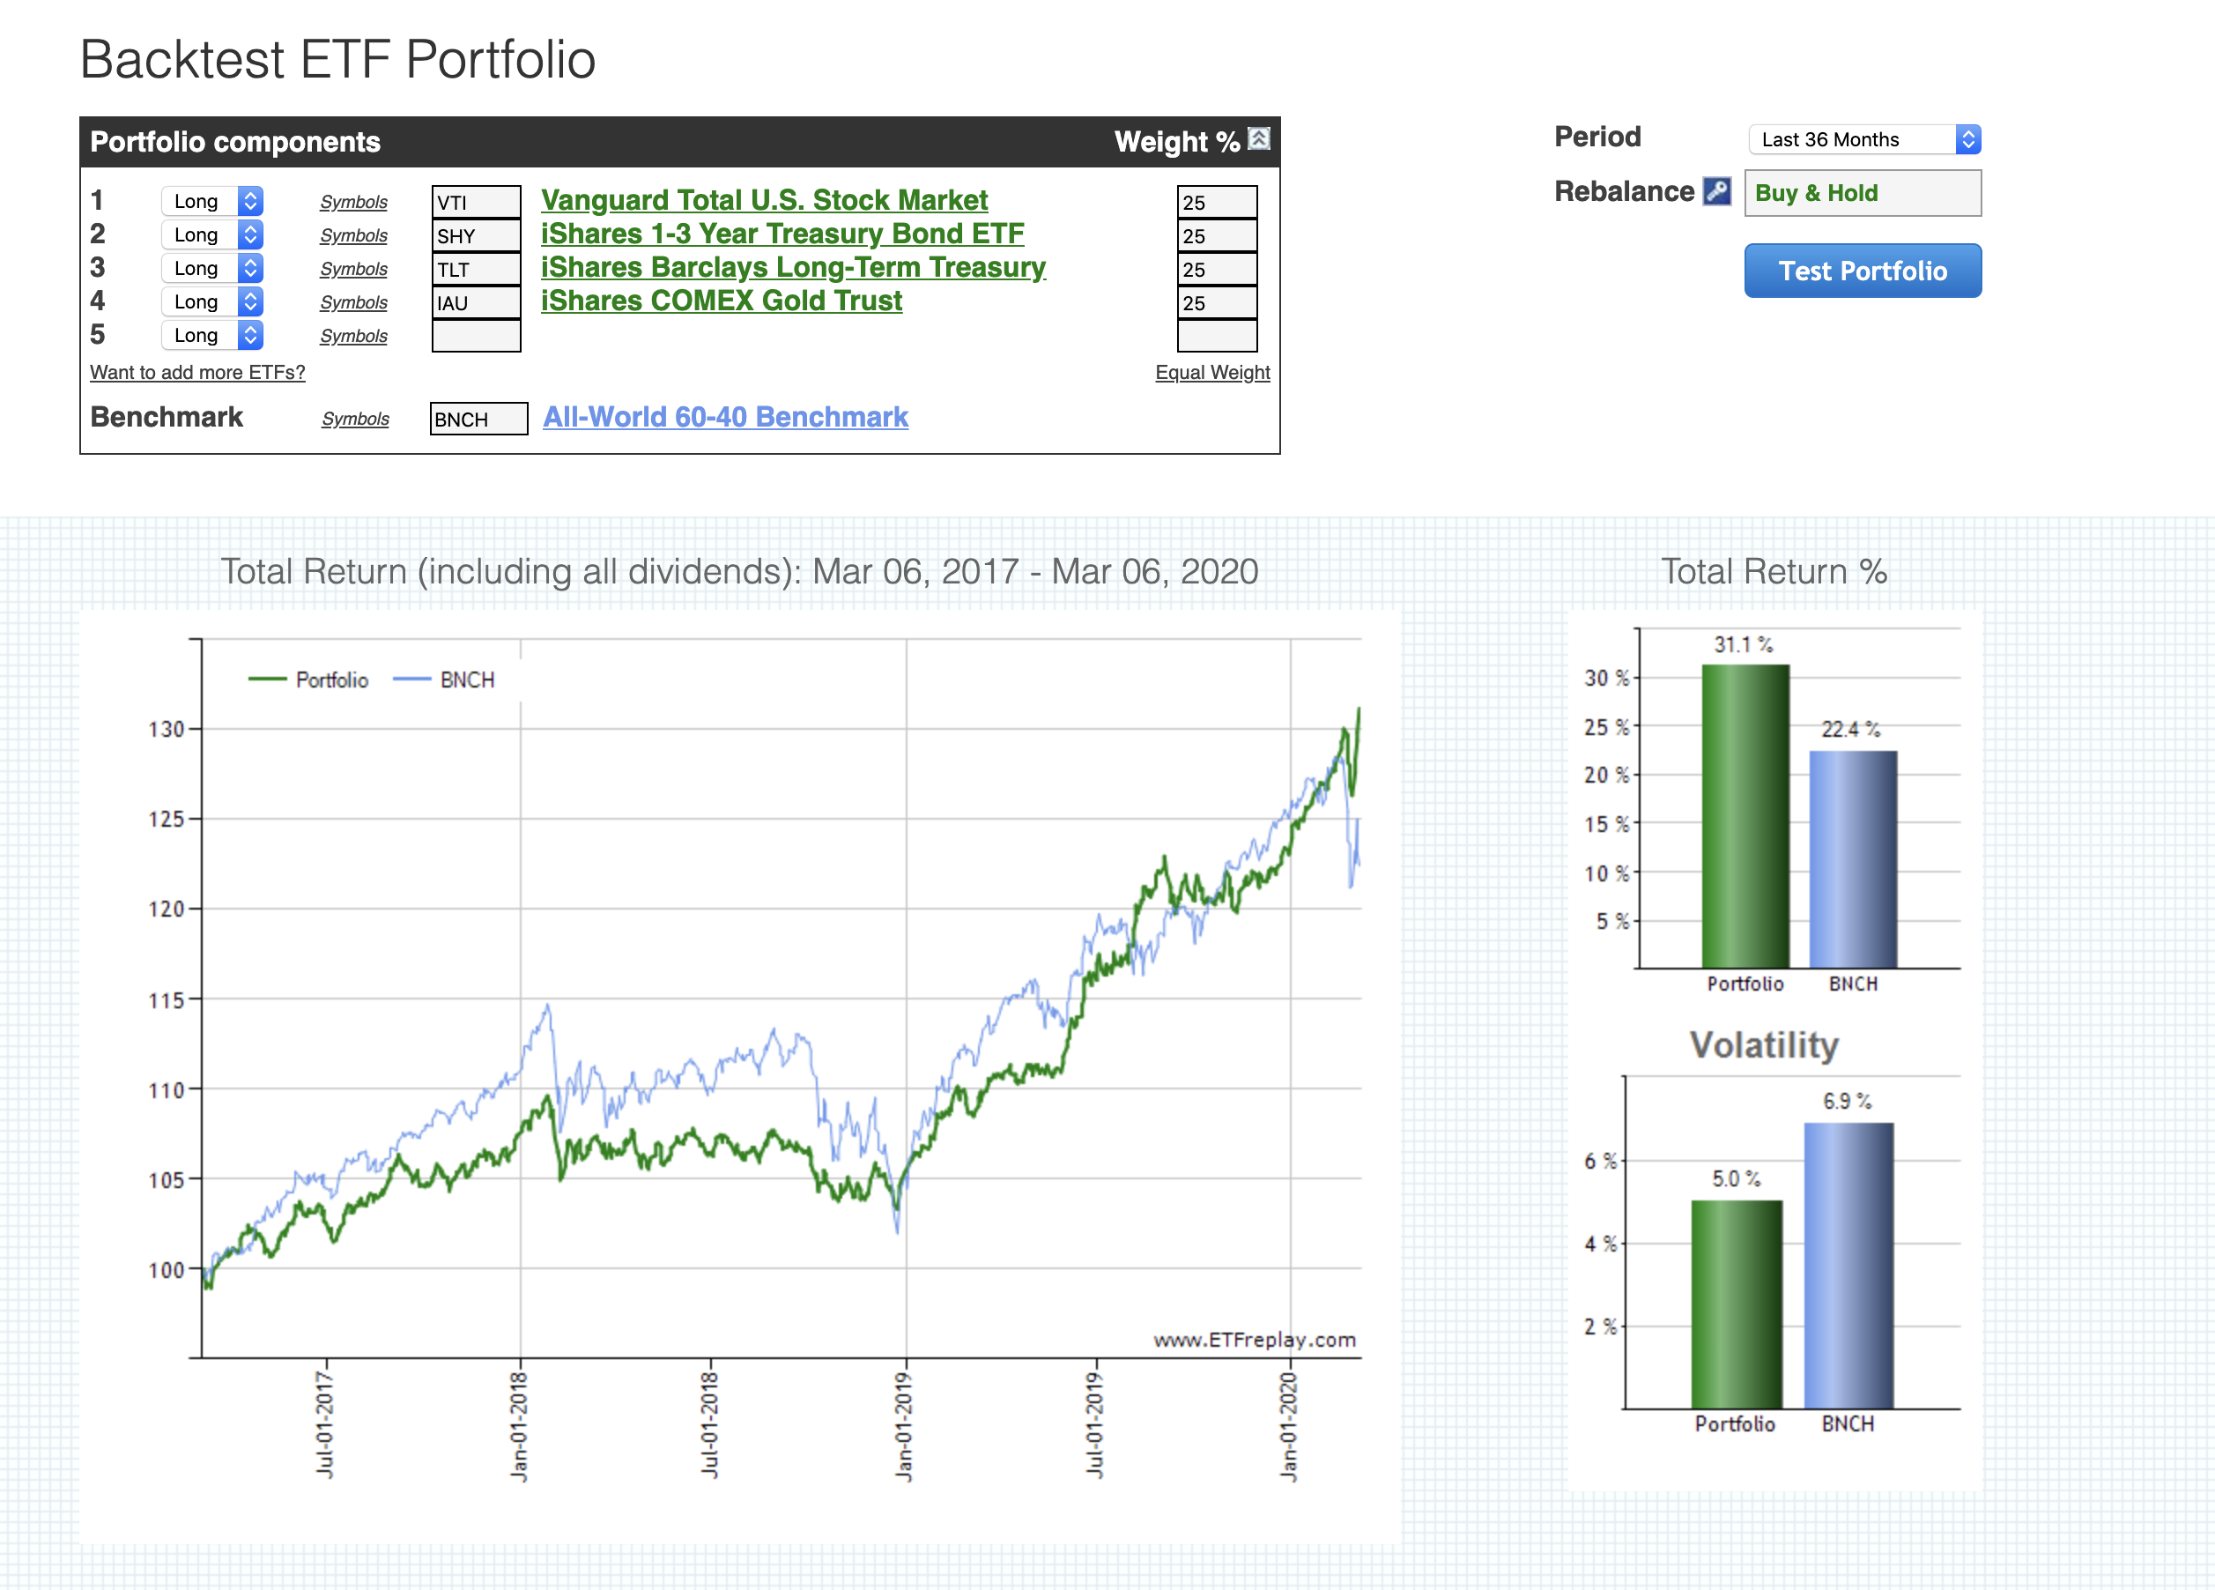Click Want to add more ETFs? link
The height and width of the screenshot is (1590, 2215).
[x=197, y=372]
